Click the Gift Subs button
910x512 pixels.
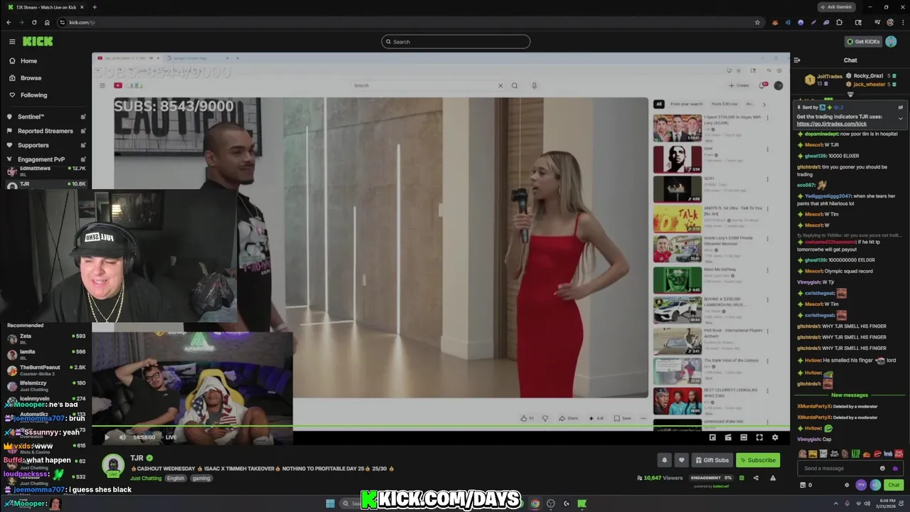point(712,460)
